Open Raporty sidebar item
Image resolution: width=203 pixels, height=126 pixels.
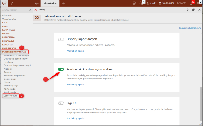click(7, 72)
